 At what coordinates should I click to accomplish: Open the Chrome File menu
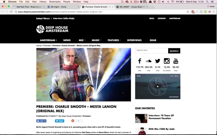21,2
